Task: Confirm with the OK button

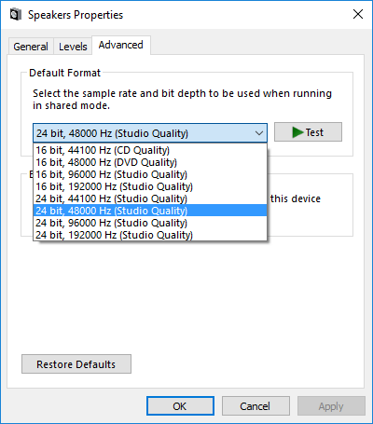Action: coord(180,406)
